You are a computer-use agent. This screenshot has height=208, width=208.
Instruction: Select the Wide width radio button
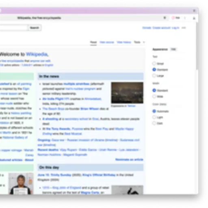154,96
